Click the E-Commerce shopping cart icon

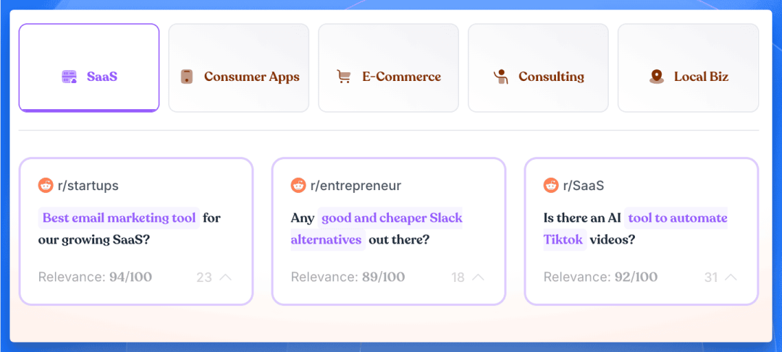pyautogui.click(x=344, y=77)
